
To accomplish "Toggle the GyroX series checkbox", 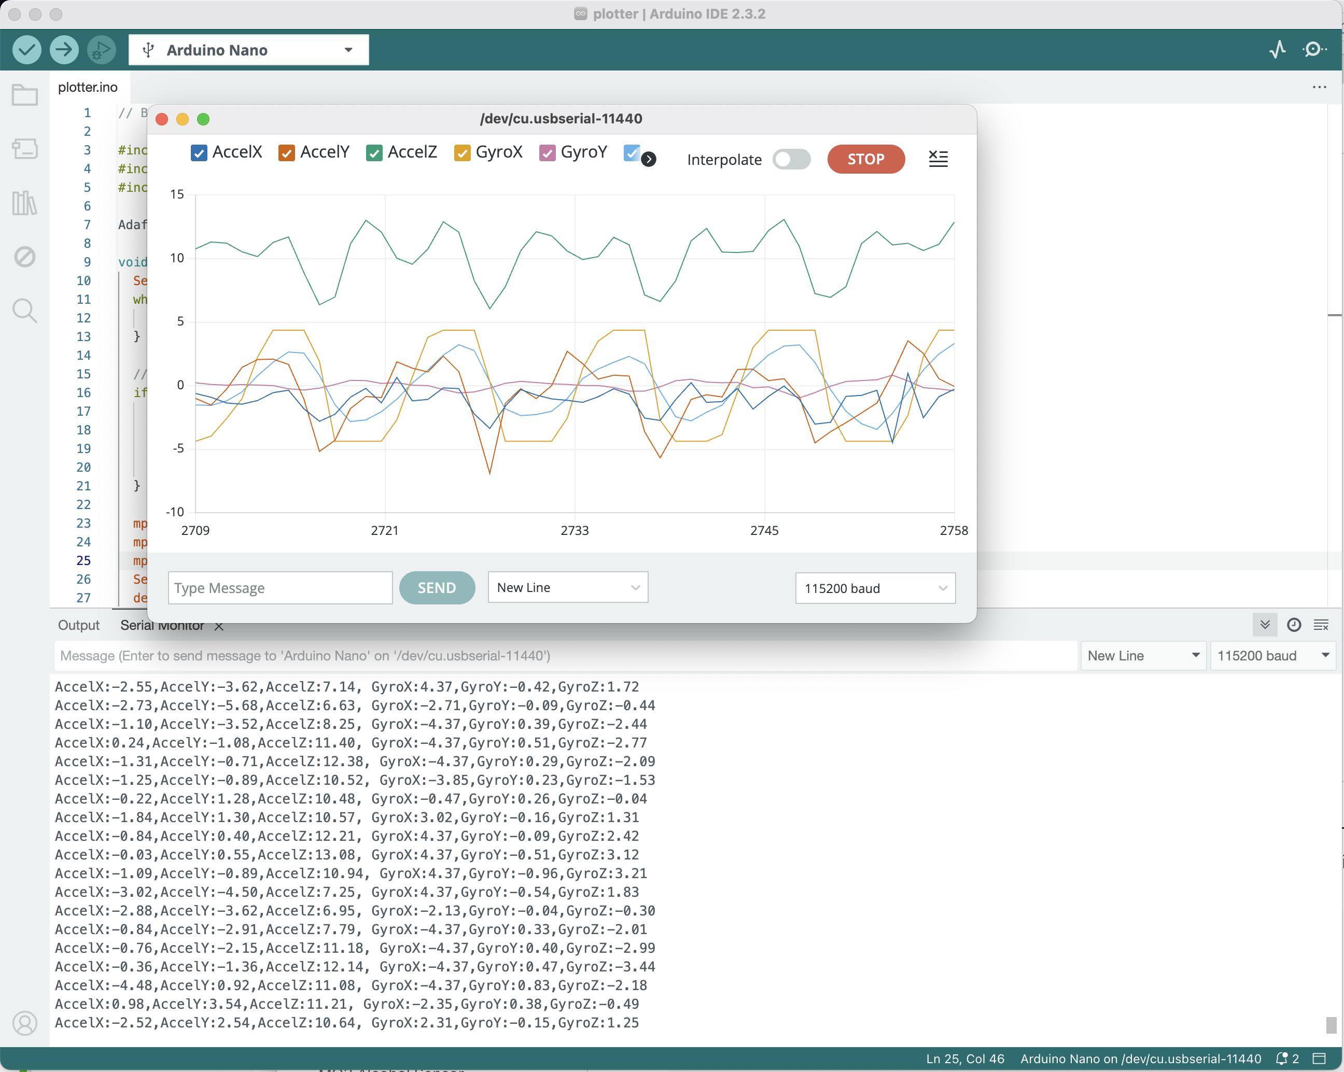I will (462, 153).
